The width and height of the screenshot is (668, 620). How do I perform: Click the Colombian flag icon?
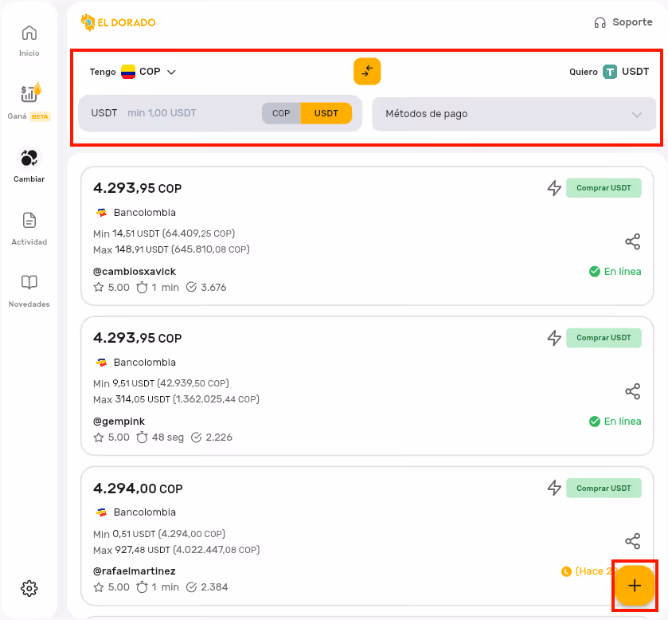(128, 72)
